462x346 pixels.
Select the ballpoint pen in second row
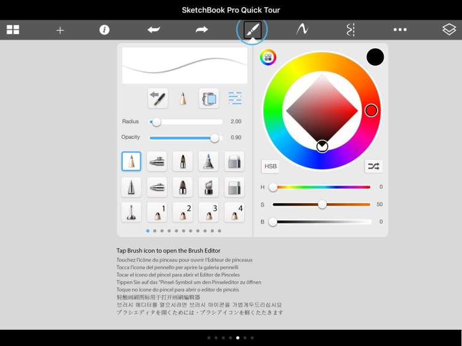coord(131,187)
